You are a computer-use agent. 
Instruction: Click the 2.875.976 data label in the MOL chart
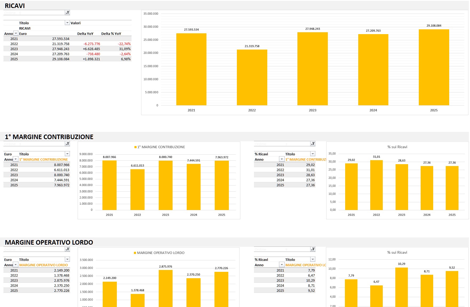166,266
